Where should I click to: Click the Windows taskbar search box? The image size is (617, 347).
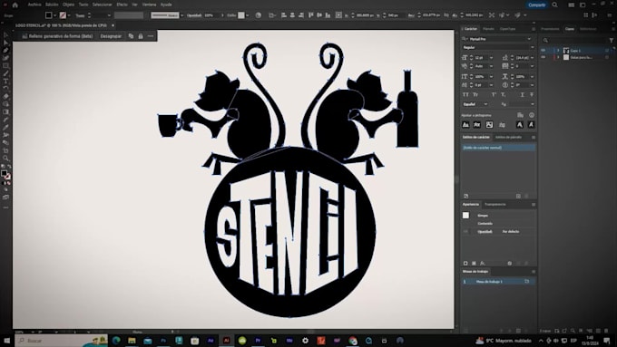pyautogui.click(x=61, y=341)
